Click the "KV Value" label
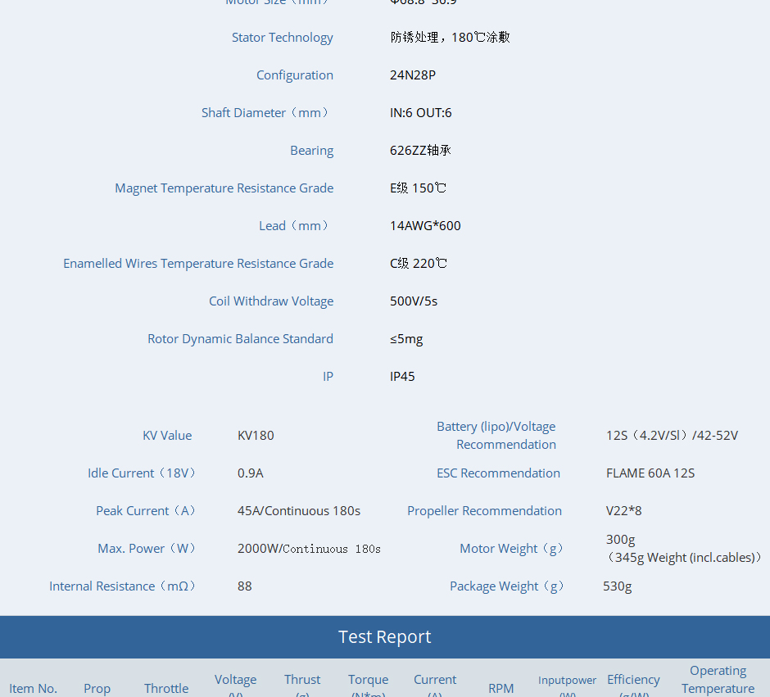The image size is (770, 697). point(167,436)
